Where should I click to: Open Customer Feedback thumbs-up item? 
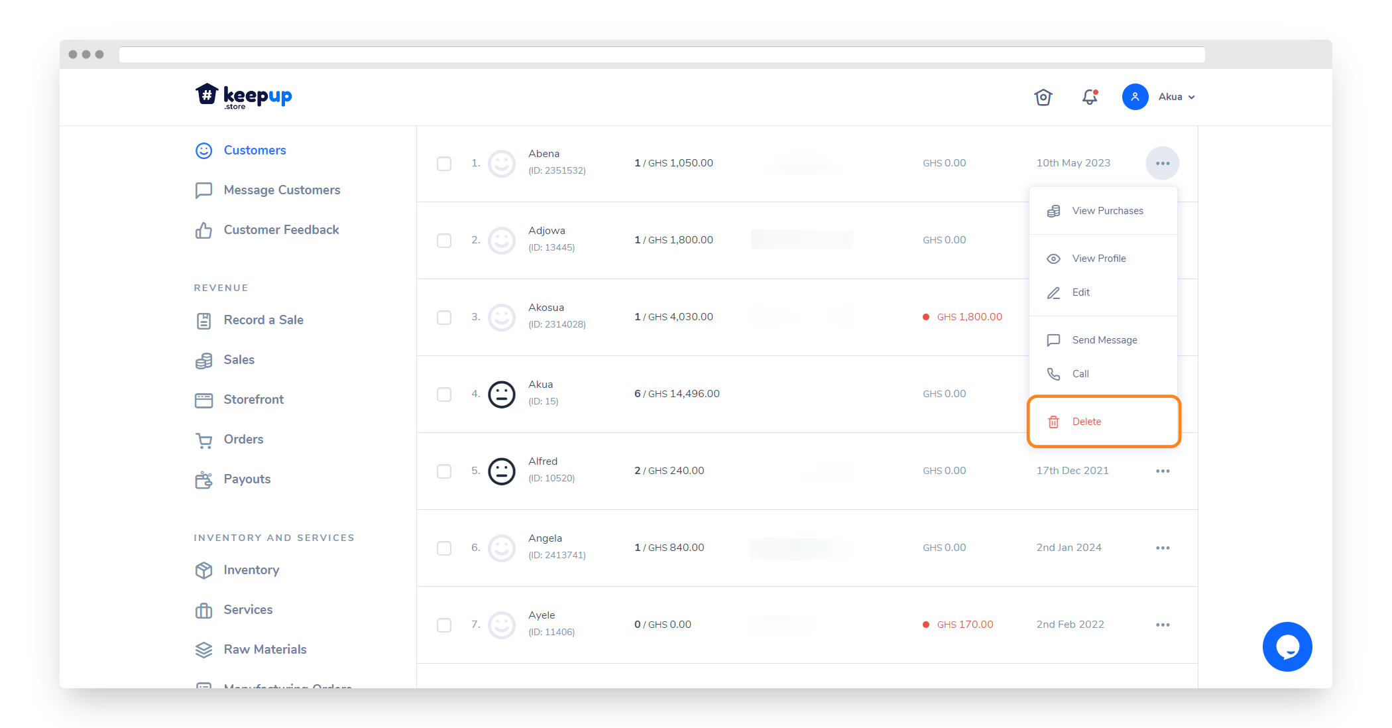tap(280, 229)
